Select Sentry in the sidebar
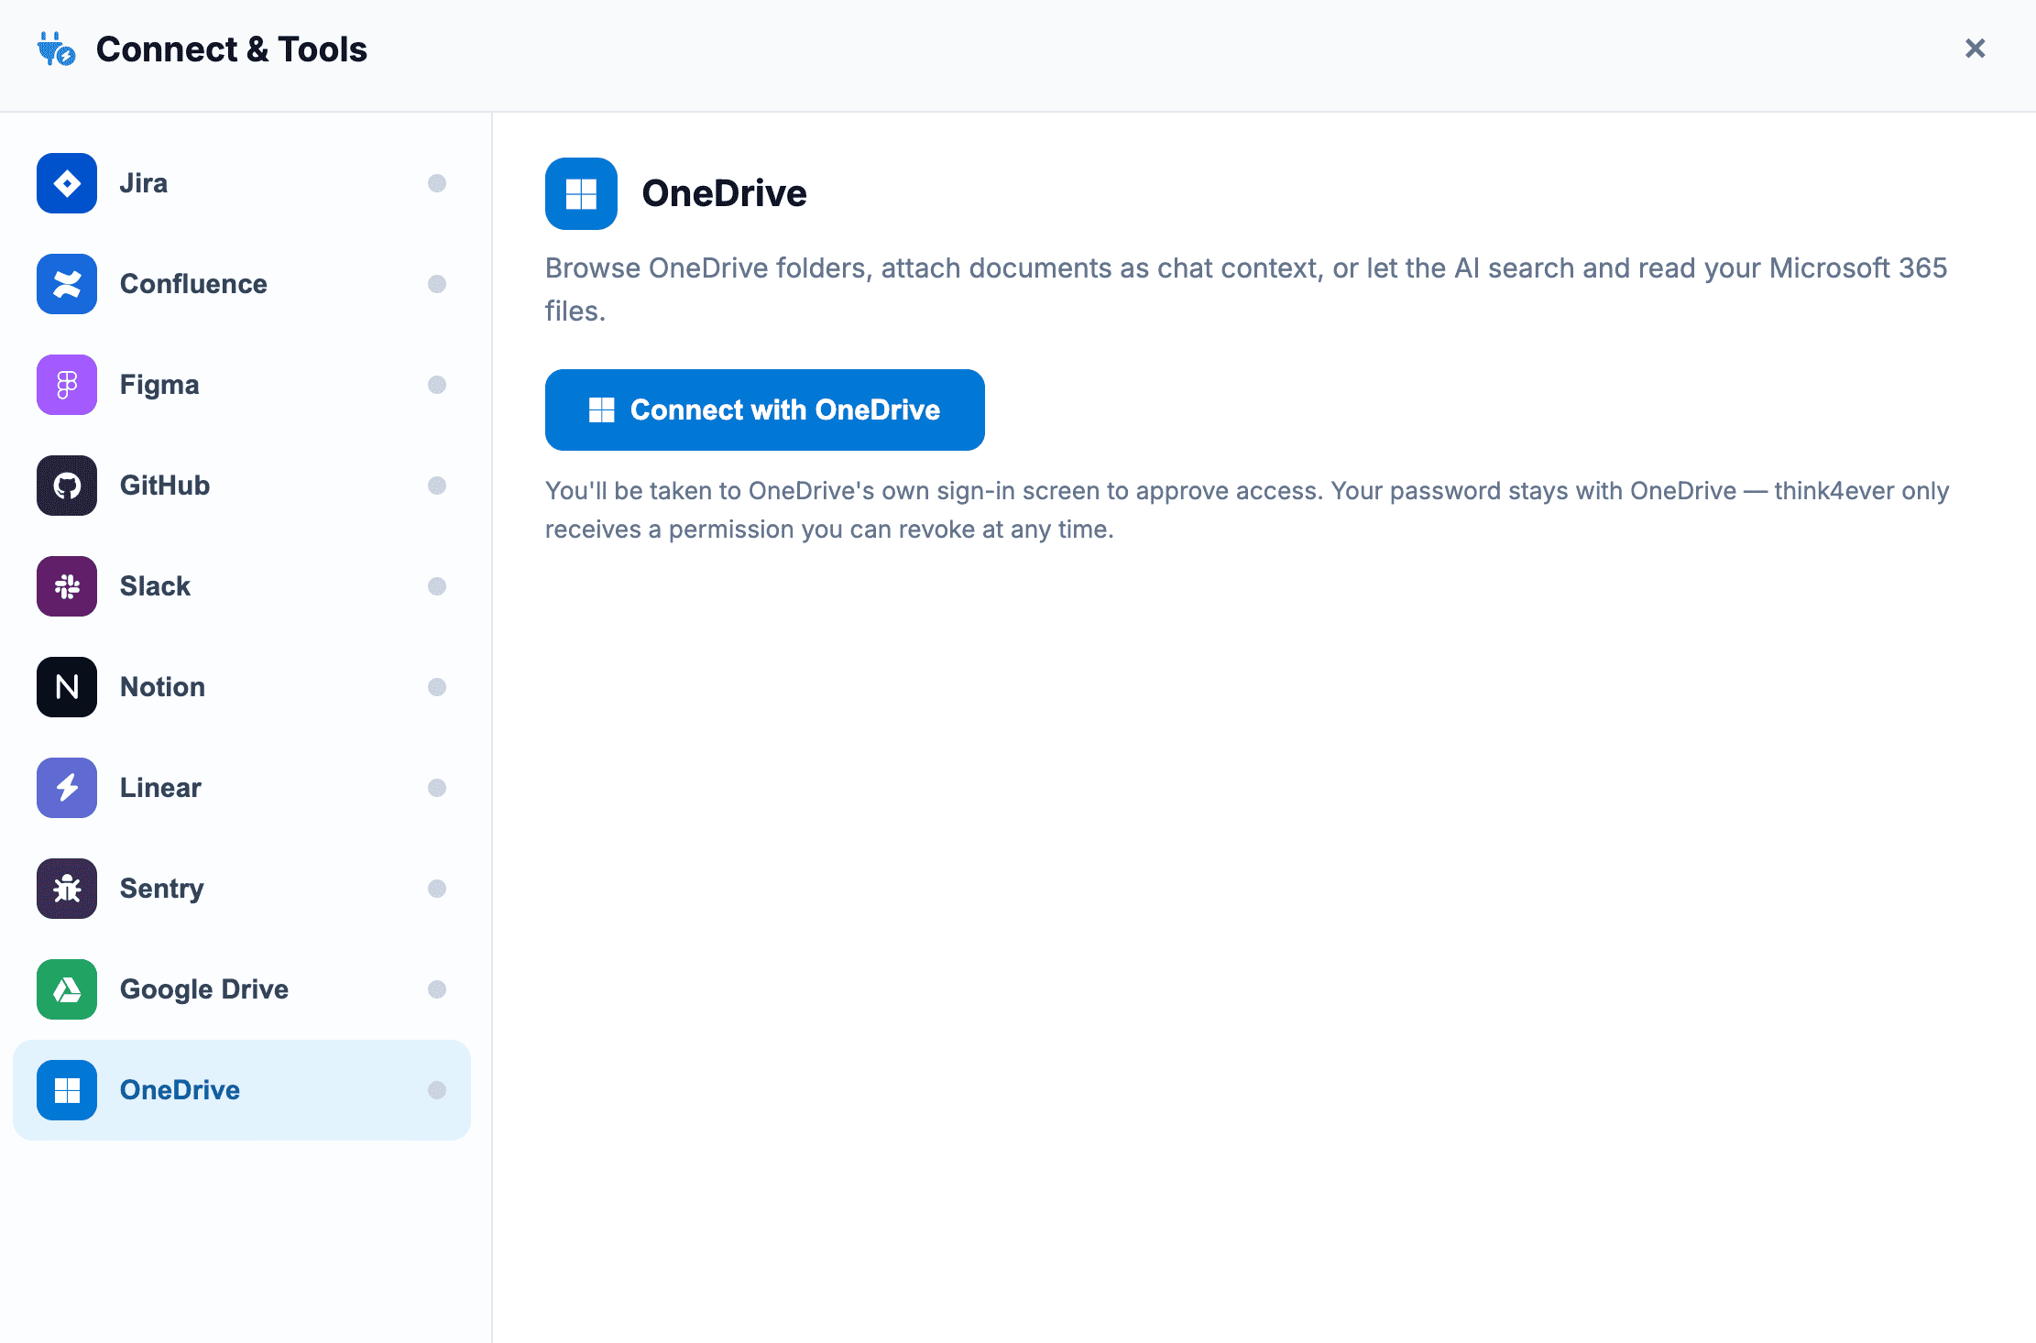This screenshot has height=1343, width=2036. (x=242, y=889)
